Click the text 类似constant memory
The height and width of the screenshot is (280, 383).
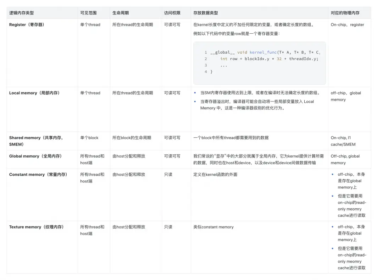213,227
